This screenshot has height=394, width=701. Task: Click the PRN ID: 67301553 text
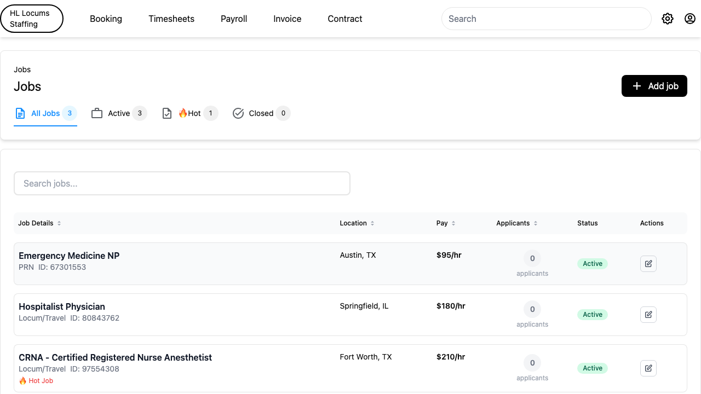[x=53, y=267]
